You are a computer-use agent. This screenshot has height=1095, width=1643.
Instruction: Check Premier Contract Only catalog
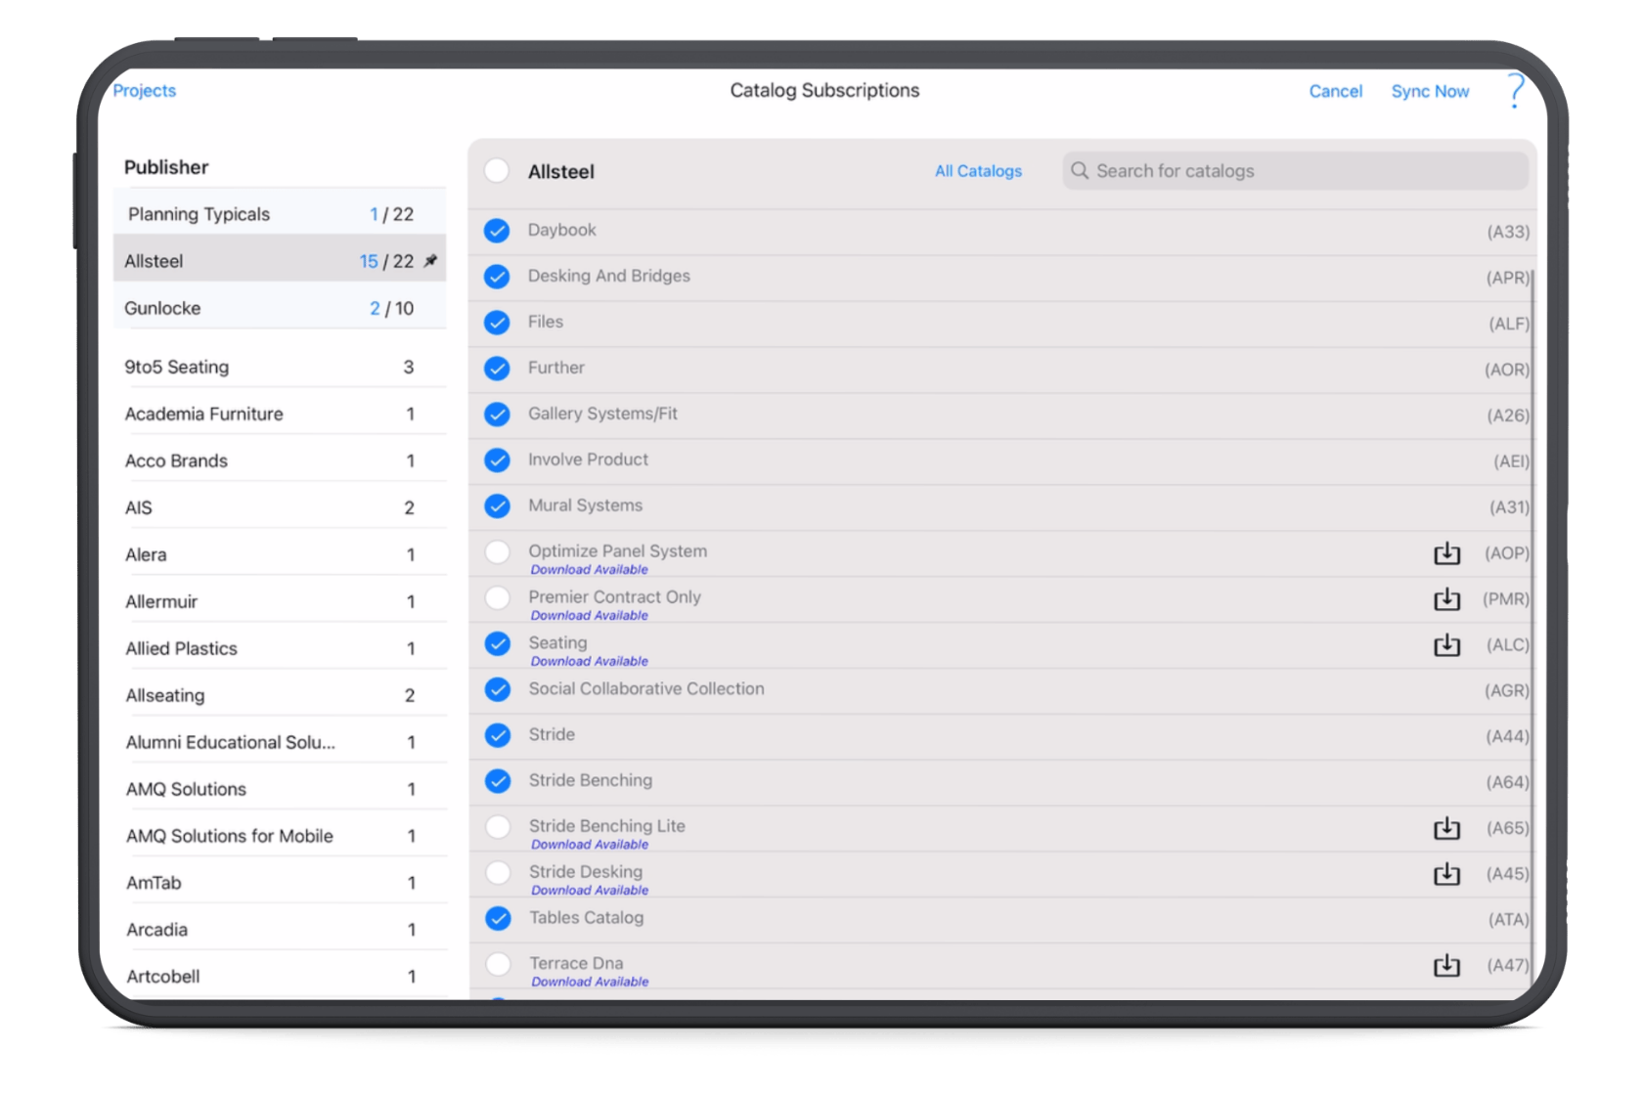pyautogui.click(x=497, y=597)
